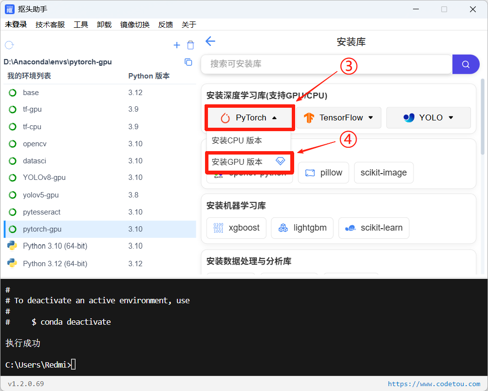Select the yolov5-gpu environment row
The image size is (488, 391).
point(100,195)
